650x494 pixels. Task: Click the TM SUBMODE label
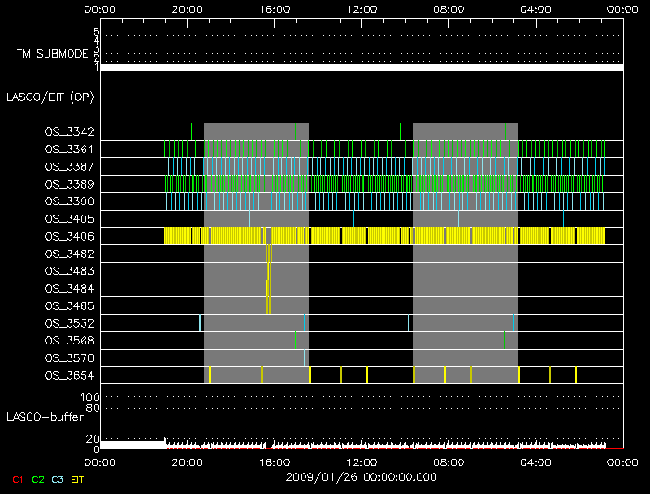(52, 54)
